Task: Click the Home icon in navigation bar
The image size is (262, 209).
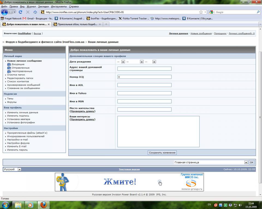Action: click(x=35, y=12)
